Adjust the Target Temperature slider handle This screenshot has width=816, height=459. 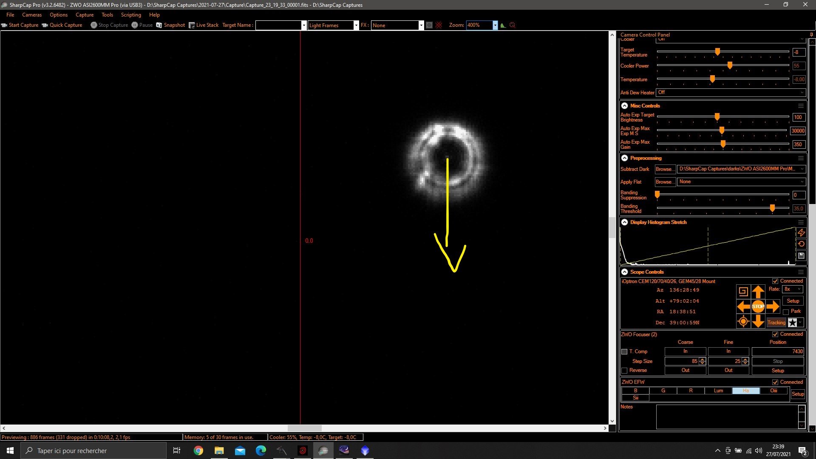pyautogui.click(x=717, y=52)
